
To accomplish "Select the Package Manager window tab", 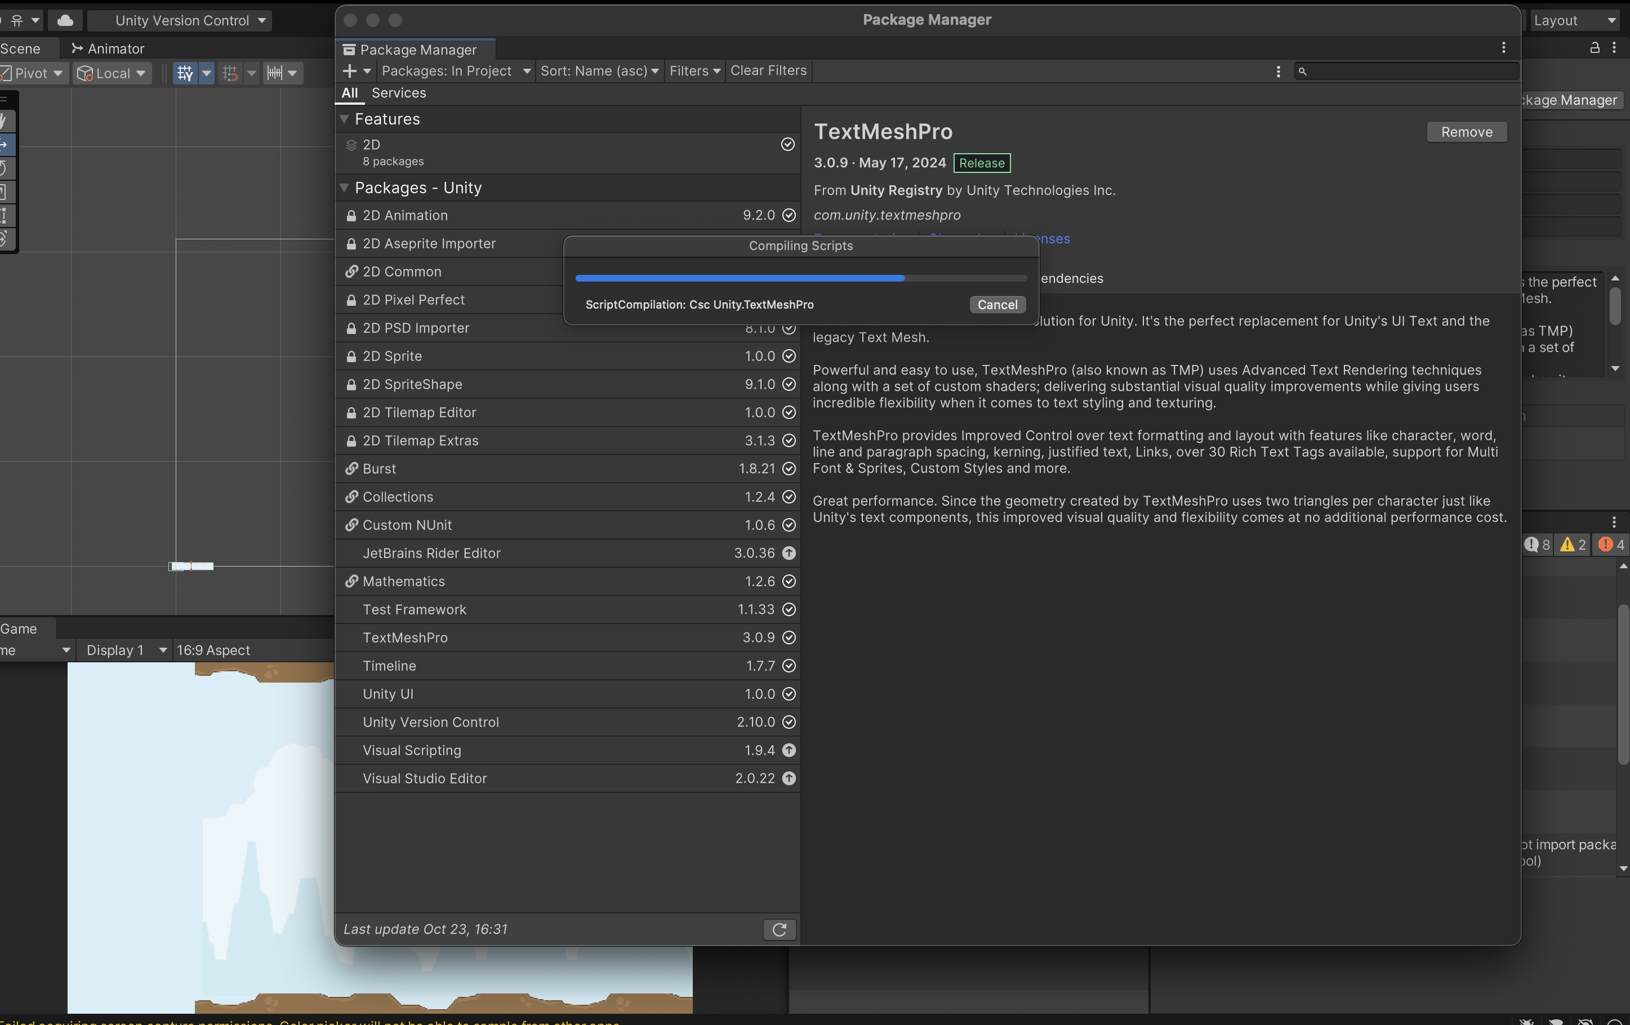I will 416,50.
